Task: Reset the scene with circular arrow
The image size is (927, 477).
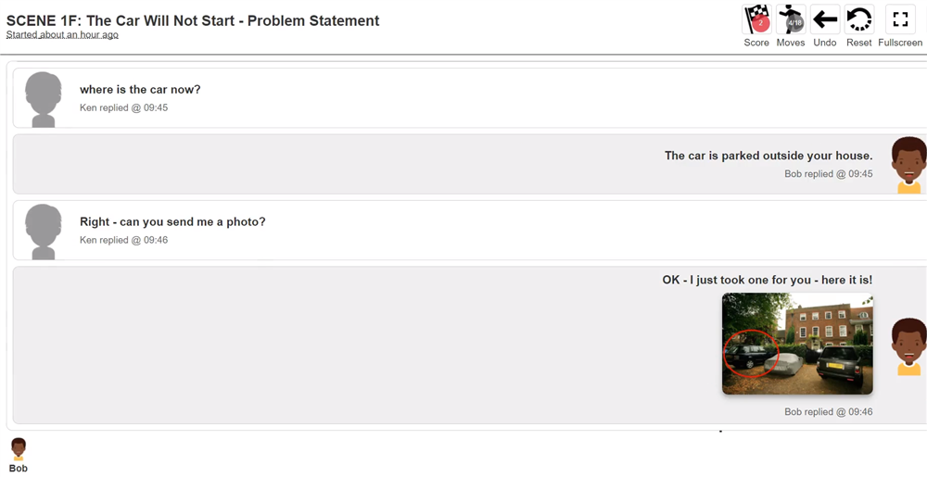Action: [859, 19]
